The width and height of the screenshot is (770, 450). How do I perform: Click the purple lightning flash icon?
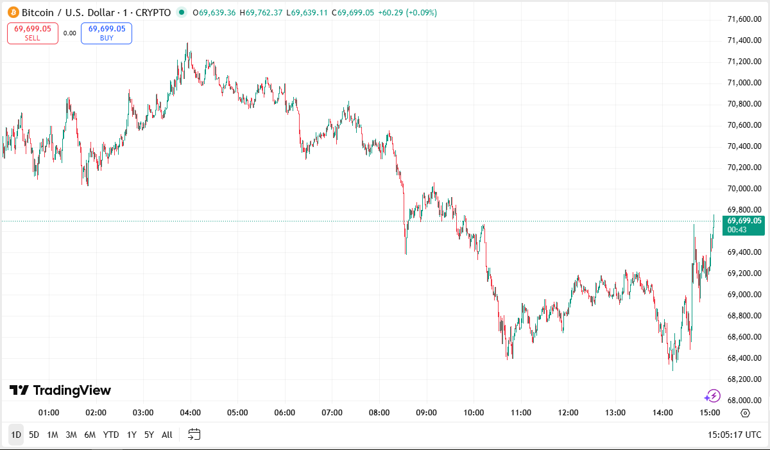pos(712,396)
